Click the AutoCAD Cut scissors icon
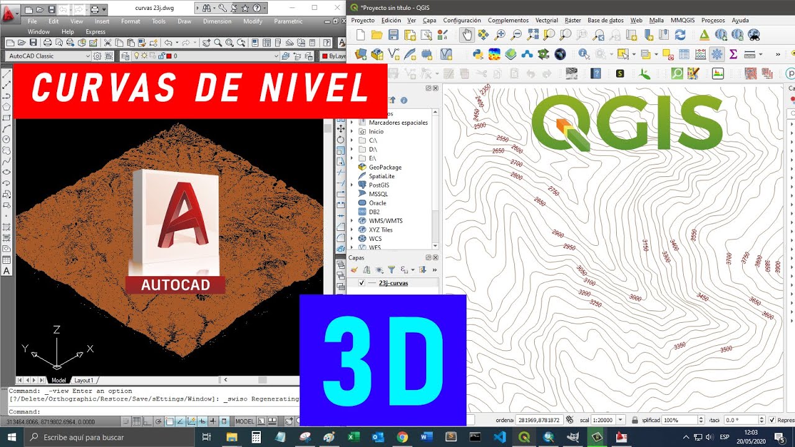The image size is (795, 447). (x=107, y=43)
